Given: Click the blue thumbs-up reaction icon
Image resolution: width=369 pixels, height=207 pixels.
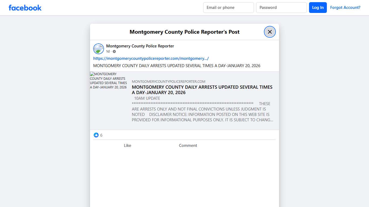Looking at the screenshot, I should [96, 135].
